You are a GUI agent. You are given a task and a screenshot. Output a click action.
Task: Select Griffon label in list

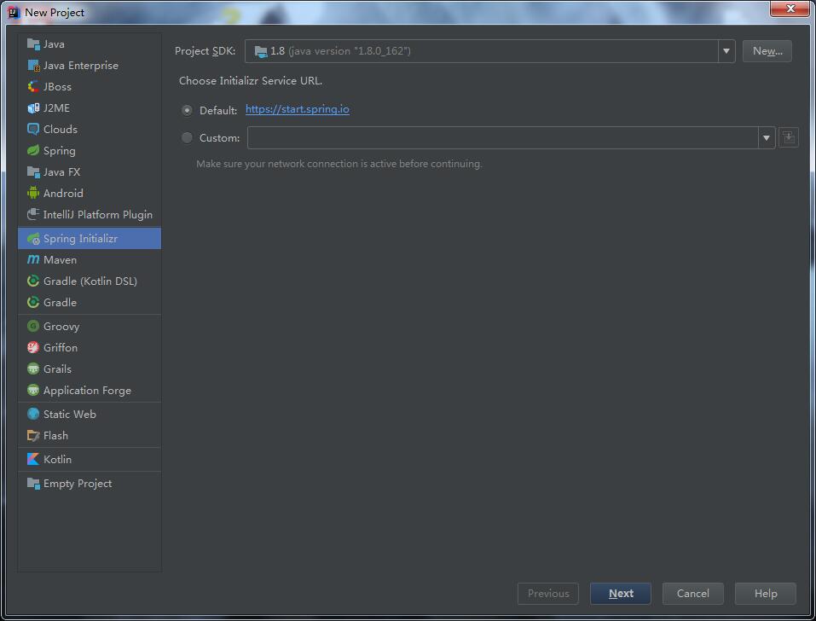tap(61, 348)
